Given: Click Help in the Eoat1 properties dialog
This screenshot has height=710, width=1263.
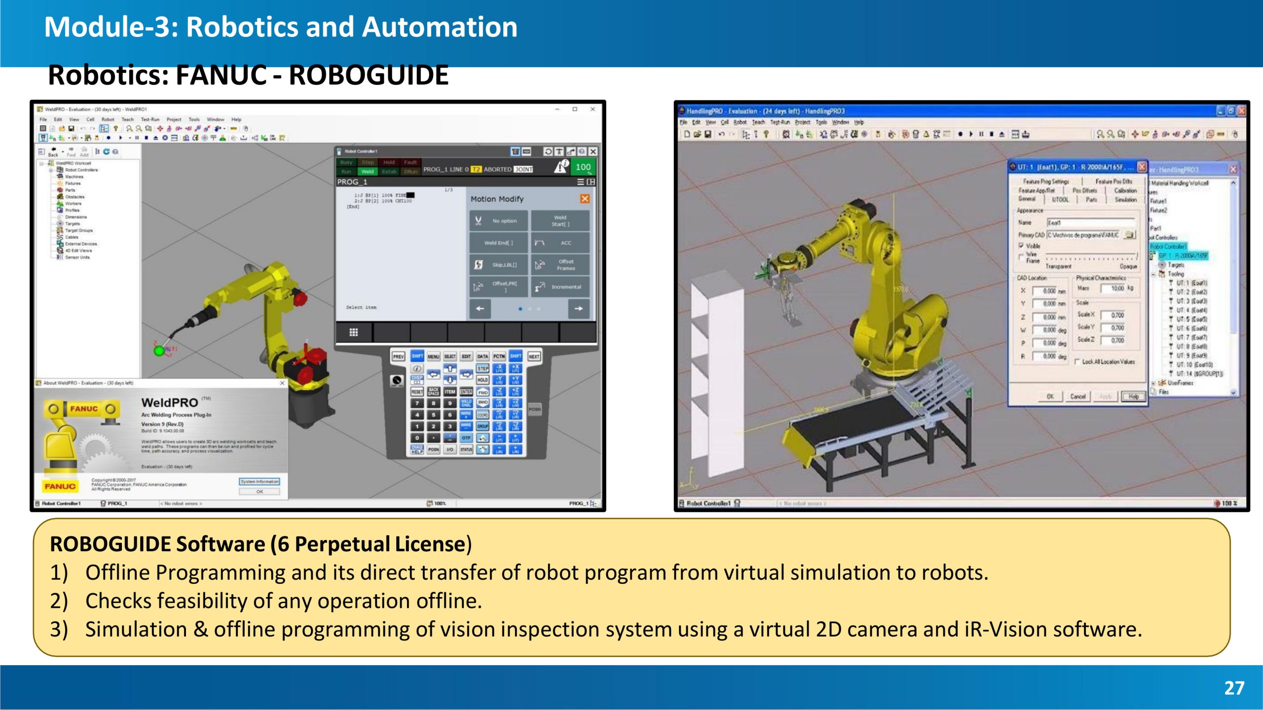Looking at the screenshot, I should click(x=1134, y=396).
